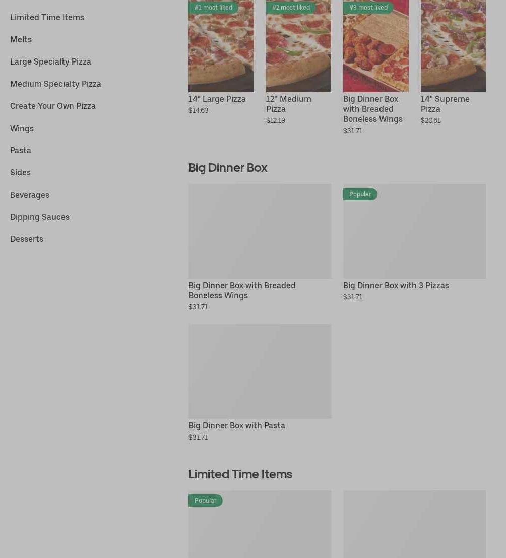Choose Big Dinner Box with 3 Pizzas
The height and width of the screenshot is (558, 506).
pos(396,285)
